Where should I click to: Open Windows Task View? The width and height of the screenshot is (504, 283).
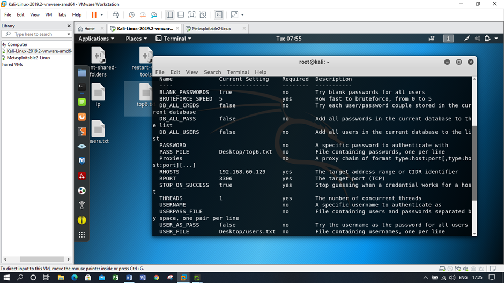point(47,278)
